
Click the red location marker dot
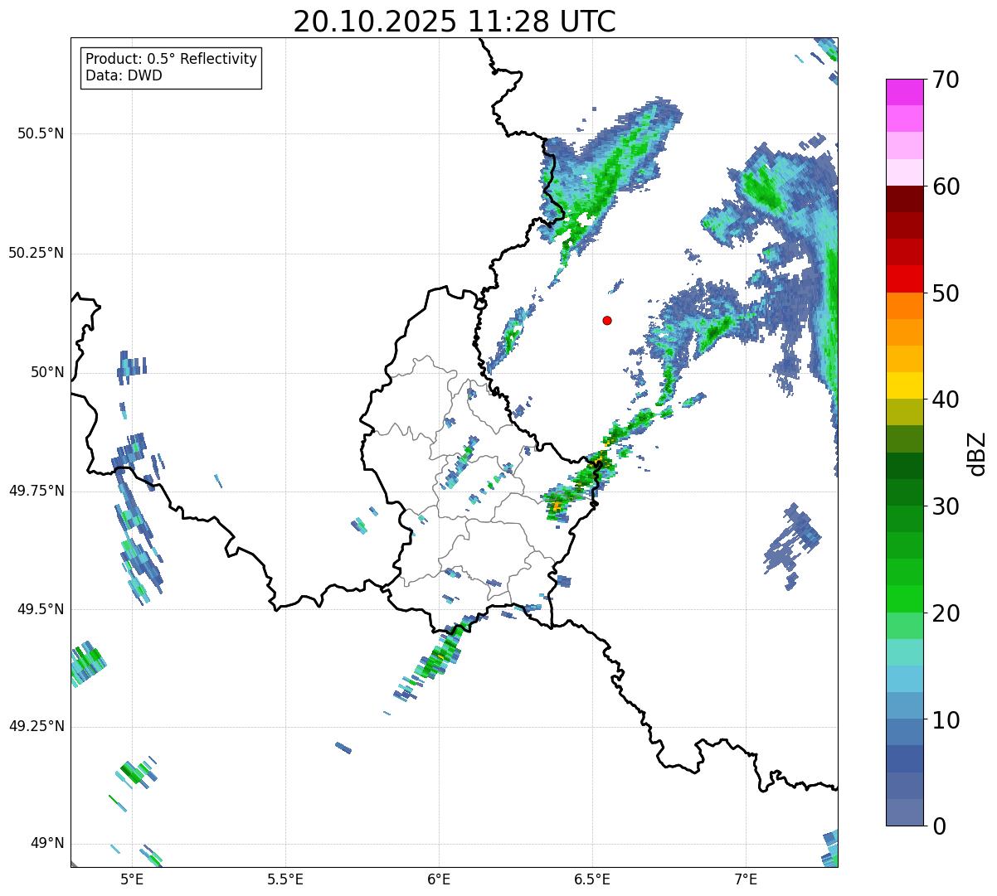607,320
